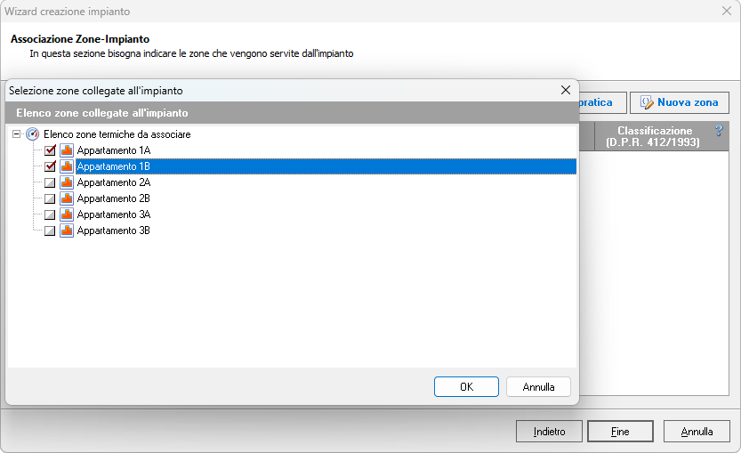Click the Appartamento 1B zone icon
The width and height of the screenshot is (741, 453).
67,166
